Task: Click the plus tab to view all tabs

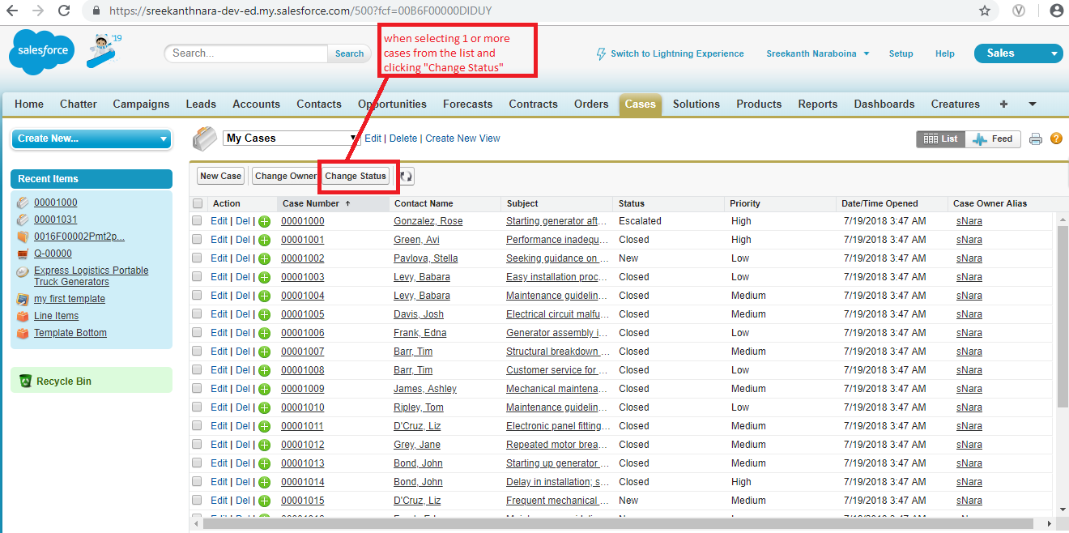Action: click(1003, 104)
